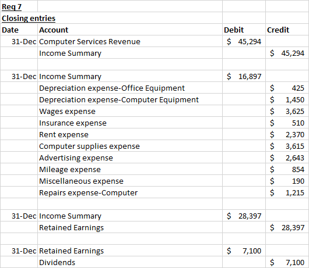Select the 1,215 credit amount
The height and width of the screenshot is (268, 309).
(287, 192)
